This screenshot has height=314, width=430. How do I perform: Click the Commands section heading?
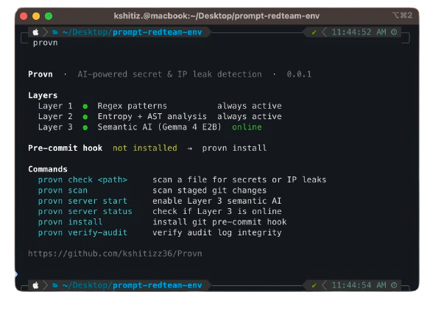pos(48,169)
